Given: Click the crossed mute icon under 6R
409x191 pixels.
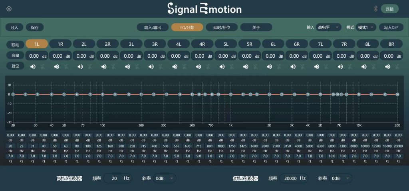Looking at the screenshot, I should pyautogui.click(x=303, y=67).
